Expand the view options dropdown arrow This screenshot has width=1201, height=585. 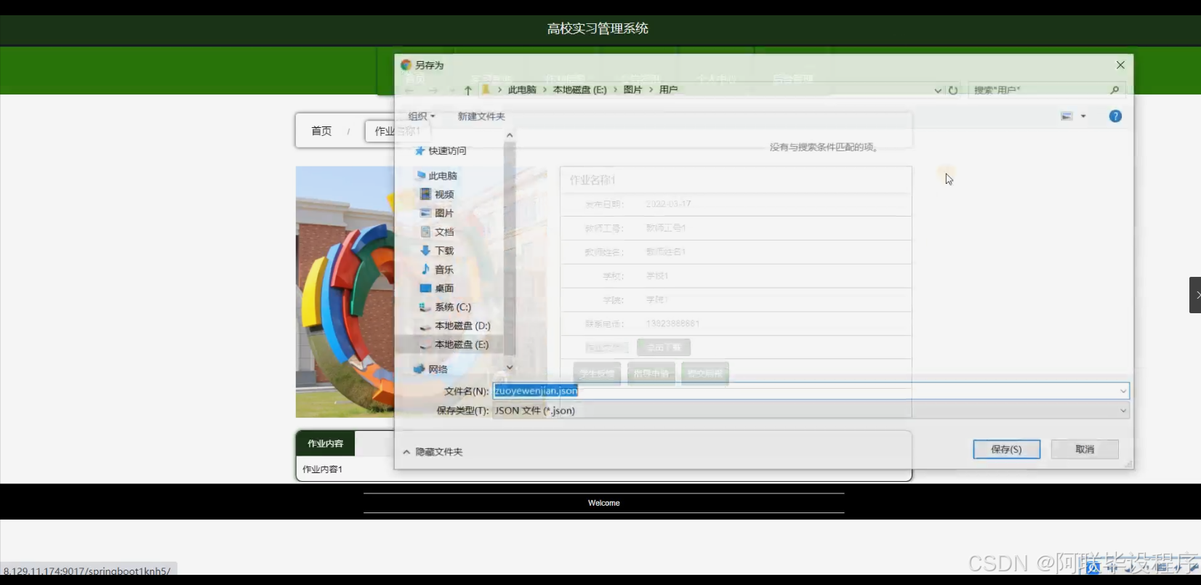coord(1083,116)
